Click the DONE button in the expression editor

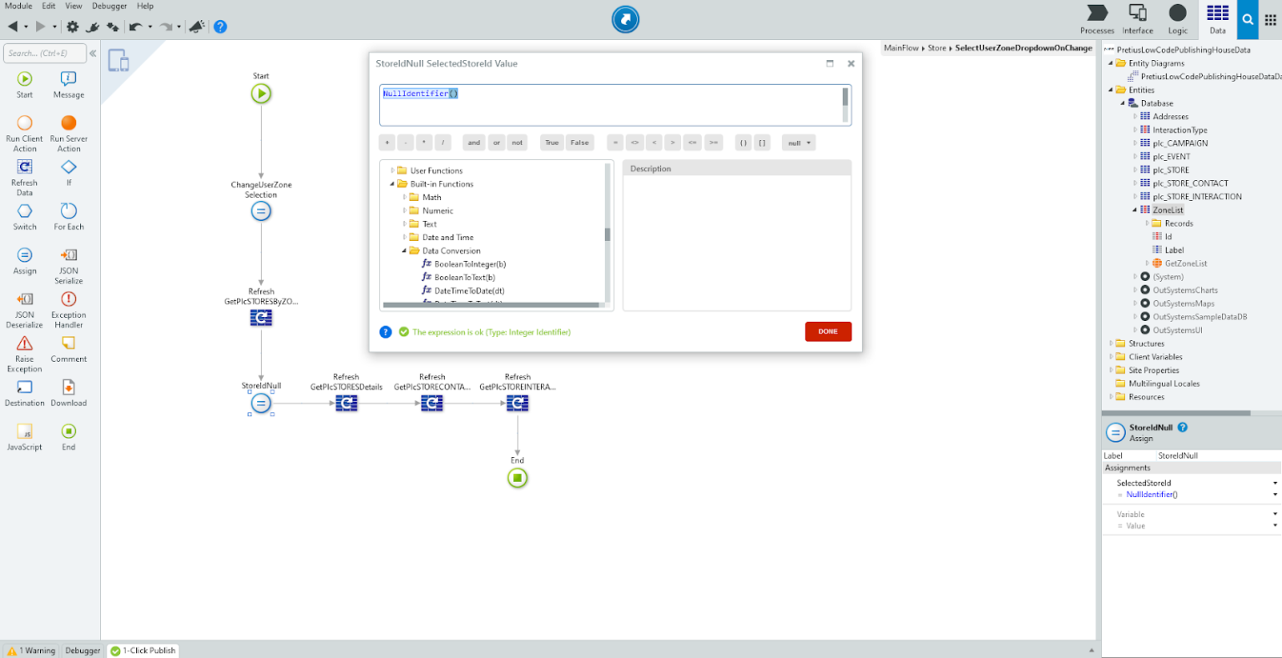828,331
